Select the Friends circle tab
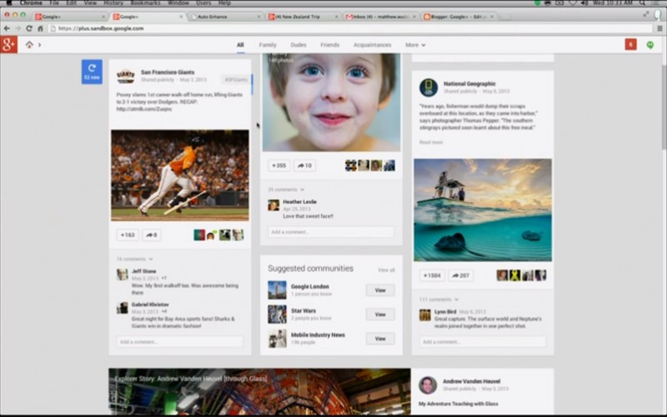The image size is (667, 417). pos(329,45)
